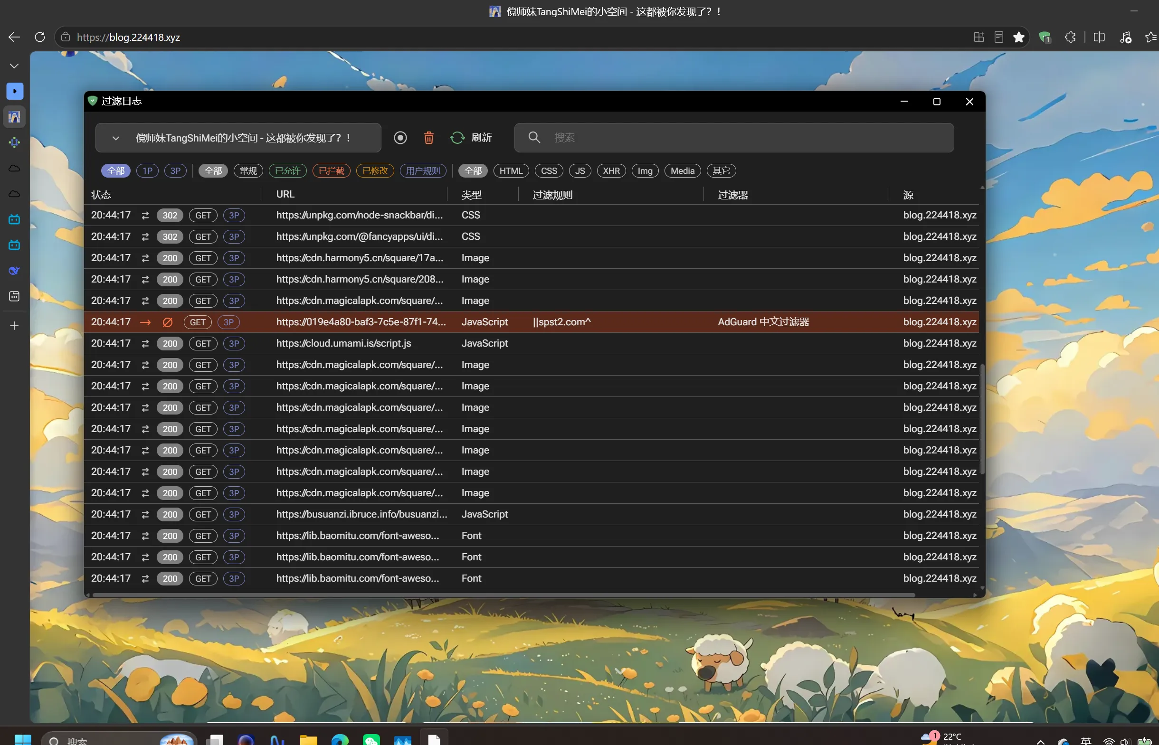Add a new tab with the plus icon
Image resolution: width=1159 pixels, height=745 pixels.
(15, 326)
